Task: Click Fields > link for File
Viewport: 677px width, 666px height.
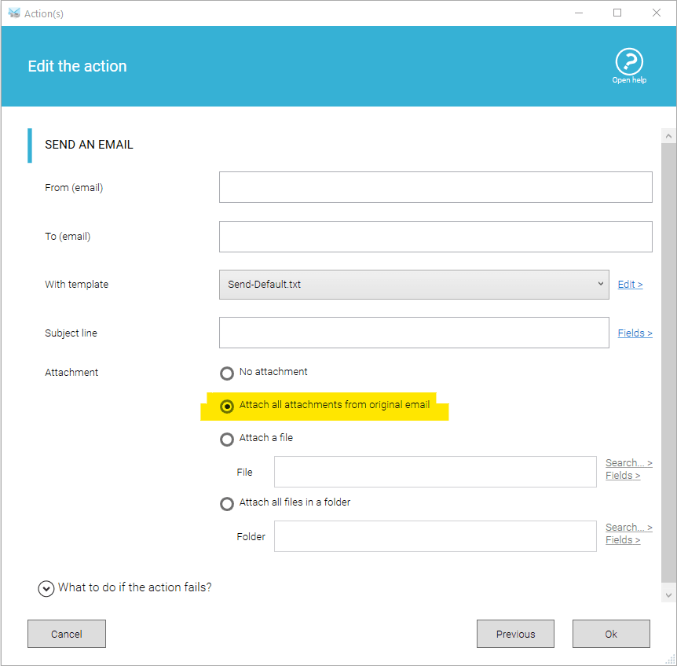Action: 623,475
